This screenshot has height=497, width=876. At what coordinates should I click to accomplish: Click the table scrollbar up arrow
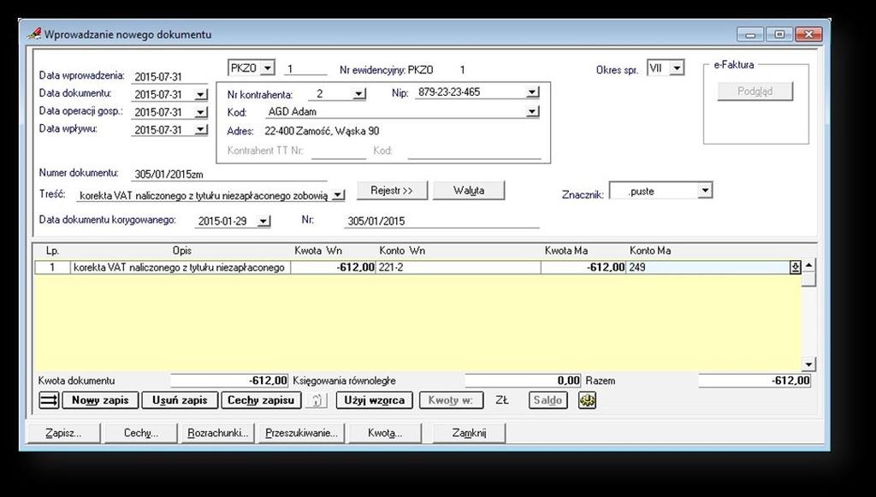pos(808,266)
